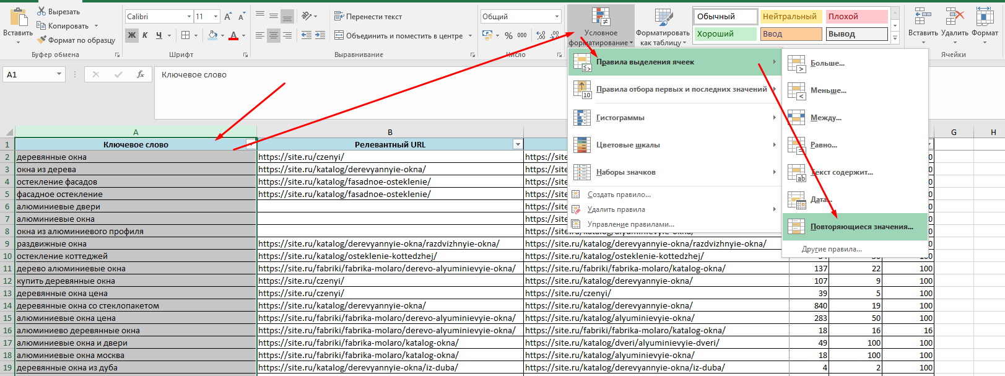Viewport: 1005px width, 376px height.
Task: Open the Общий number format dropdown
Action: pos(557,17)
